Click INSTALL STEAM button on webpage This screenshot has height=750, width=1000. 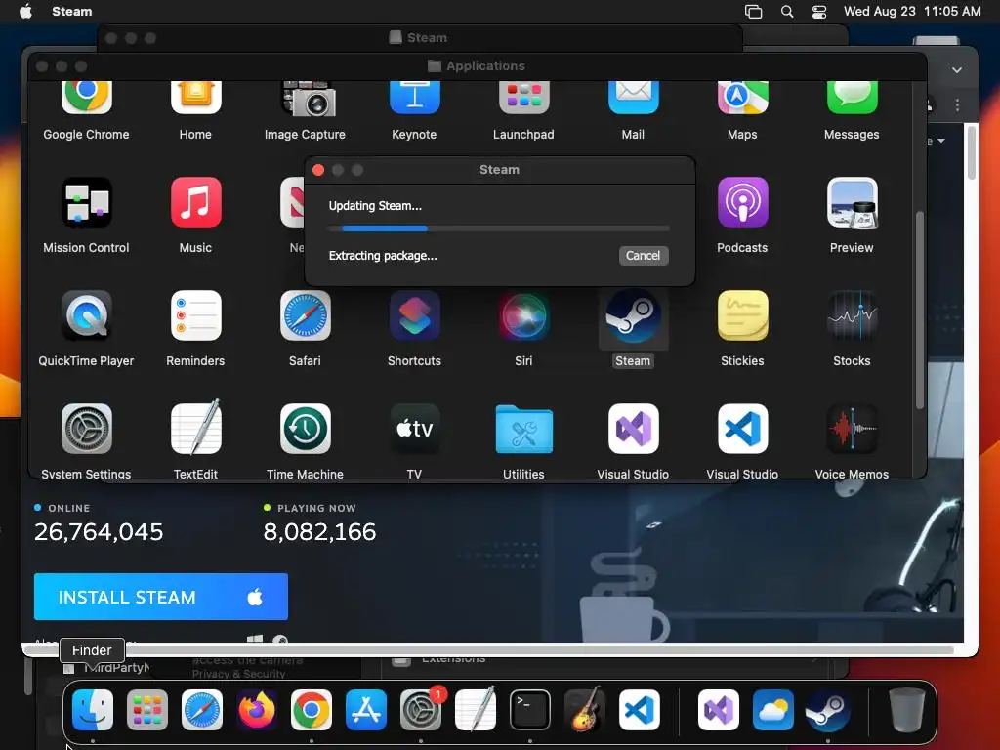(x=161, y=597)
